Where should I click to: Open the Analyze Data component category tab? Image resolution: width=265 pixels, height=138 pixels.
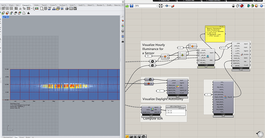click(165, 1)
